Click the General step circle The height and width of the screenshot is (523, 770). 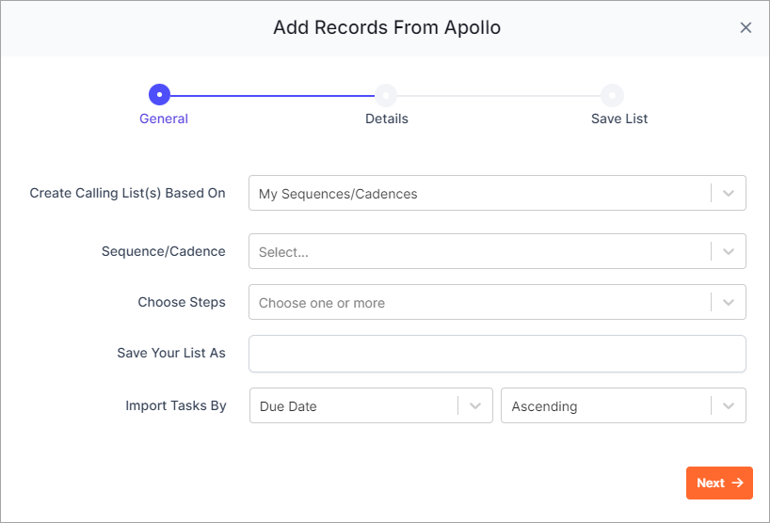coord(160,95)
